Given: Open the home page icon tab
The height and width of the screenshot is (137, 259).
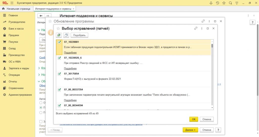Looking at the screenshot, I should pos(17,9).
